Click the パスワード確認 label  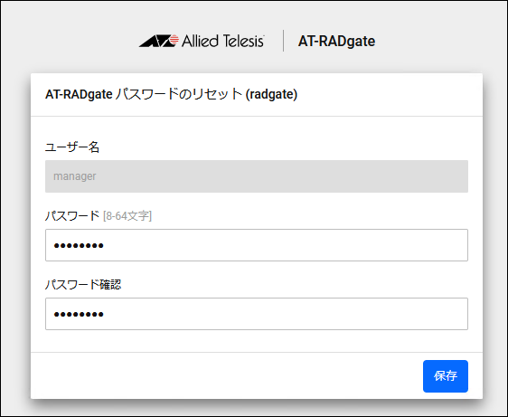(x=83, y=285)
